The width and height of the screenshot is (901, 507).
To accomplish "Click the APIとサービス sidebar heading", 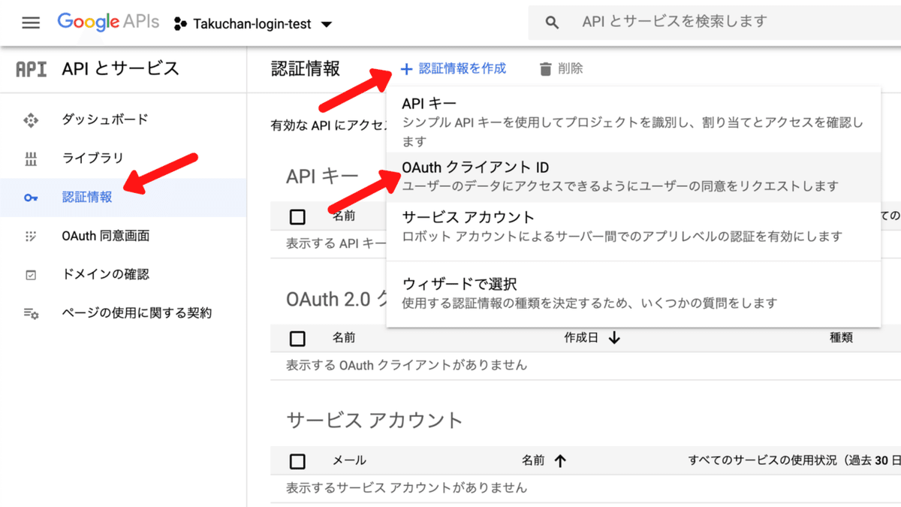I will 121,68.
